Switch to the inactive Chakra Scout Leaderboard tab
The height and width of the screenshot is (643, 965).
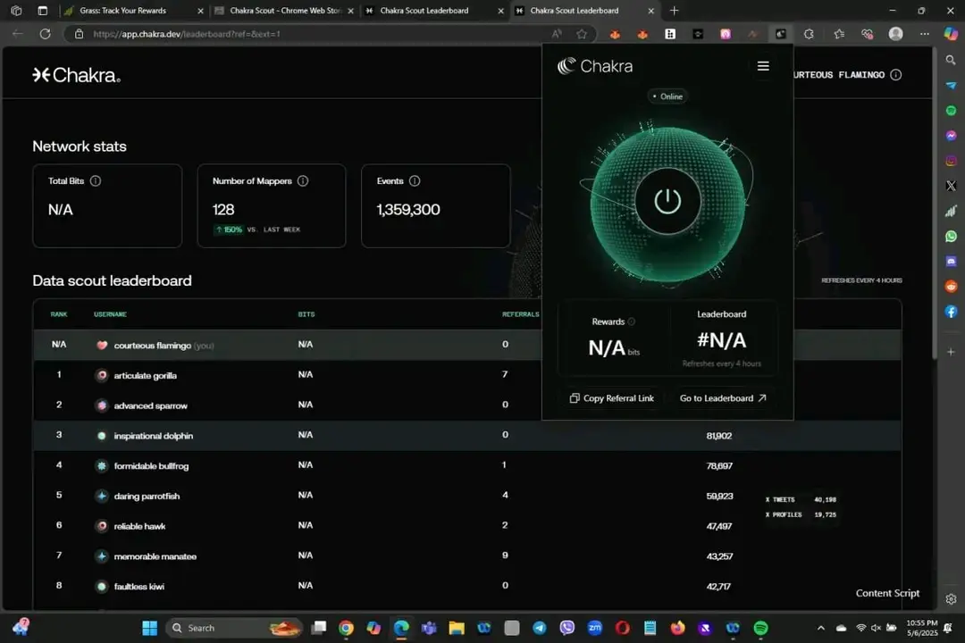coord(433,11)
